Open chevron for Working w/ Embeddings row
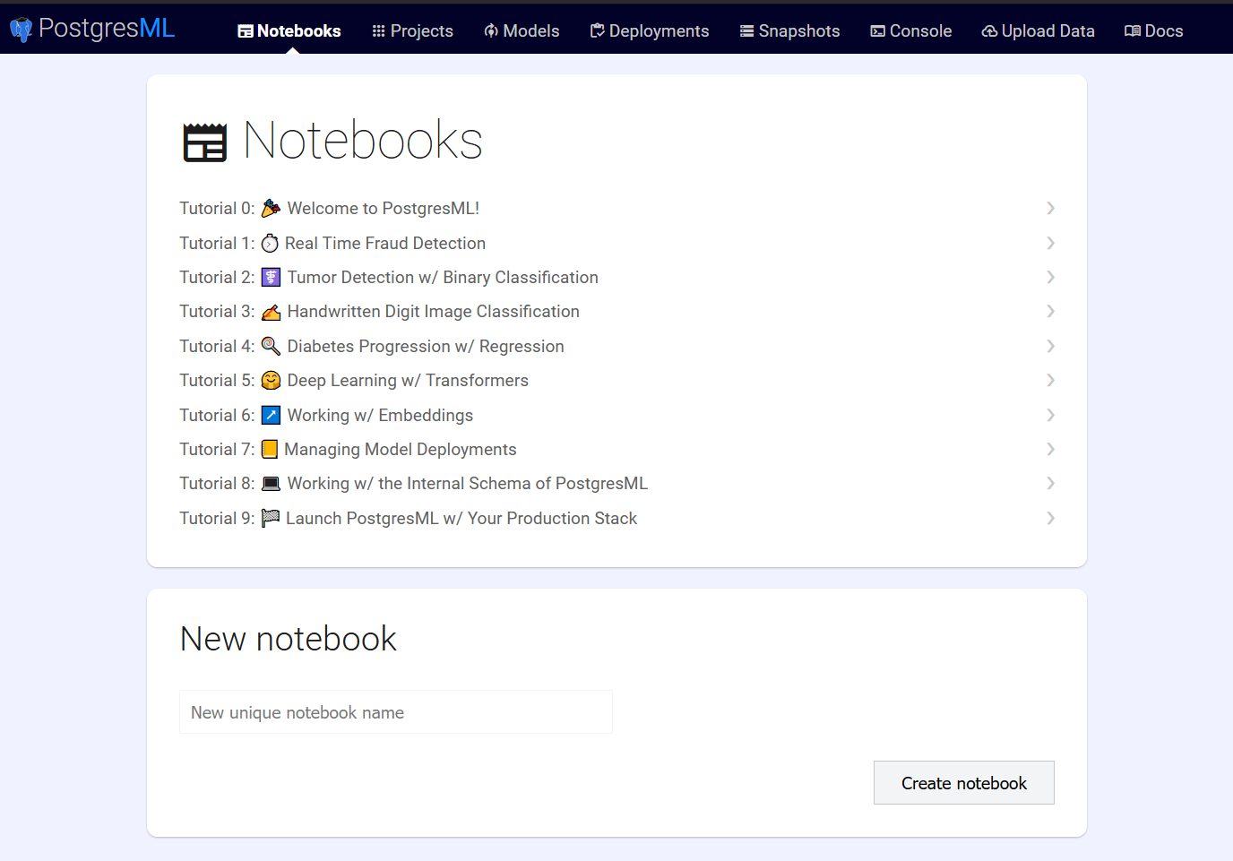 [1050, 416]
